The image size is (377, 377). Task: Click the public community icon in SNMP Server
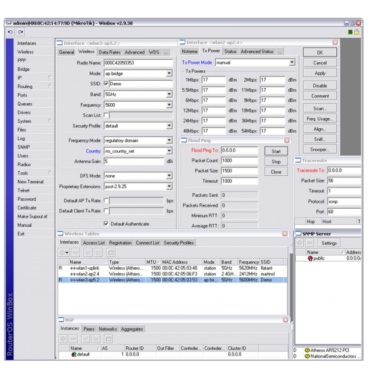pos(310,258)
